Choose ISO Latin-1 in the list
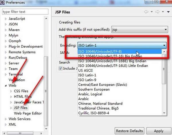Screen dimensions: 172x135 pyautogui.click(x=87, y=75)
